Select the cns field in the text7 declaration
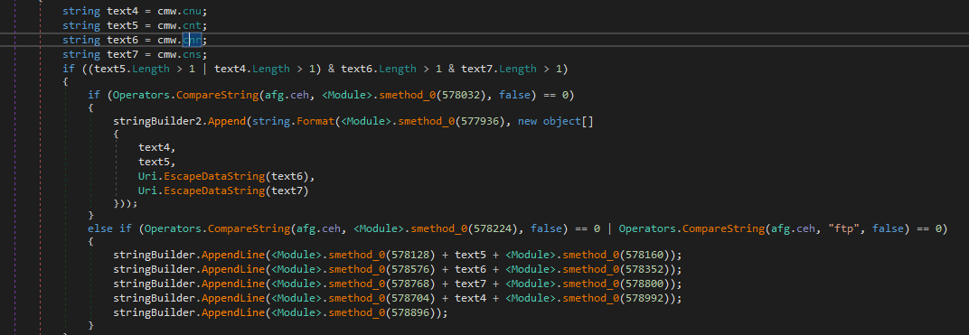Viewport: 969px width, 335px height. 192,54
